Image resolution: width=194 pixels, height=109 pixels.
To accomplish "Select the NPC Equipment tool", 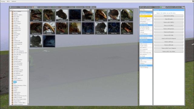I will tap(146, 49).
